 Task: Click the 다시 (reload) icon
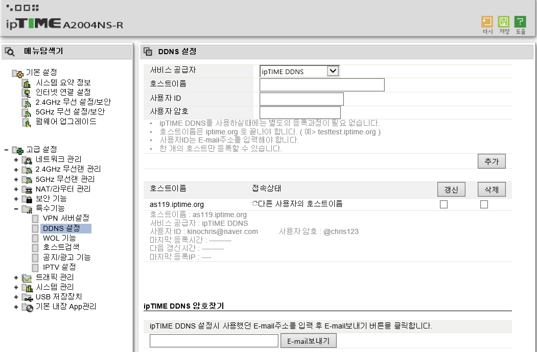click(x=487, y=22)
